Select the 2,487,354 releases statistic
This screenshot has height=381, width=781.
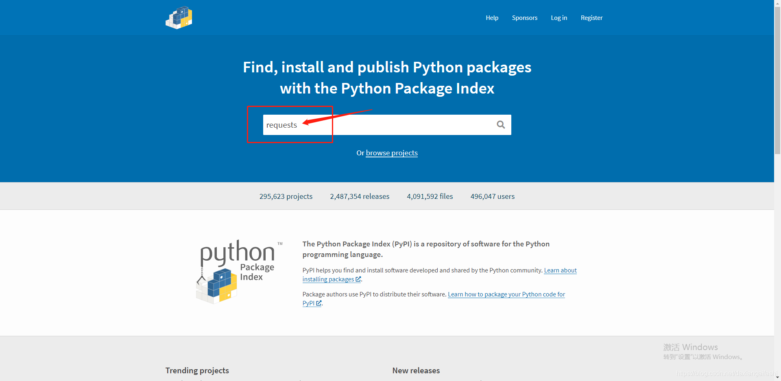click(360, 196)
